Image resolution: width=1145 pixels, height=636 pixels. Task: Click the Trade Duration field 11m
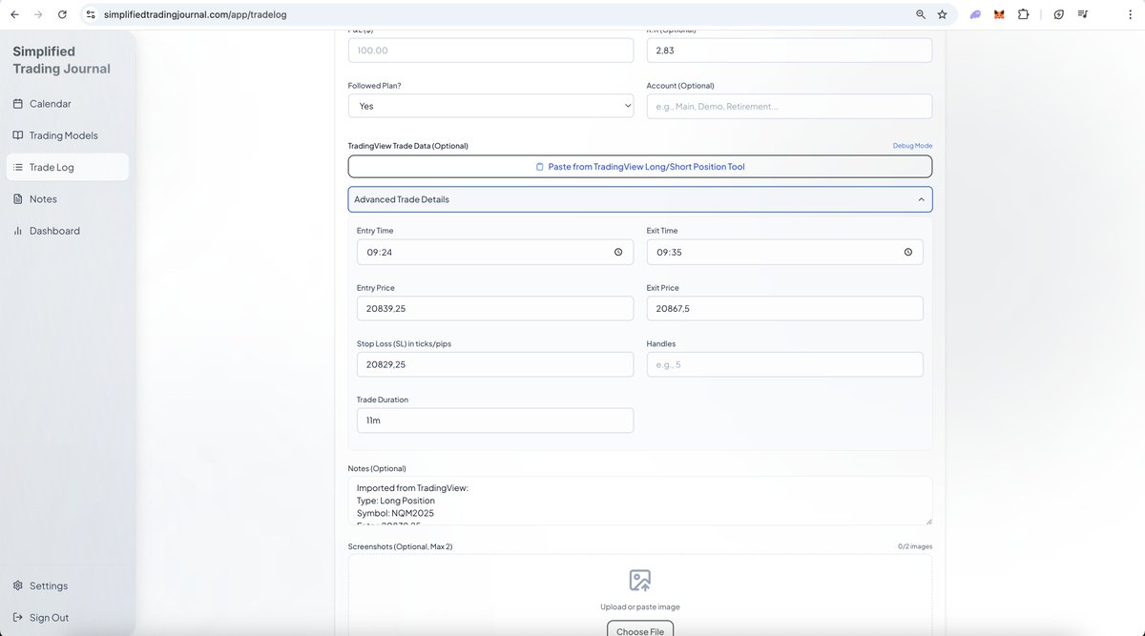coord(495,421)
